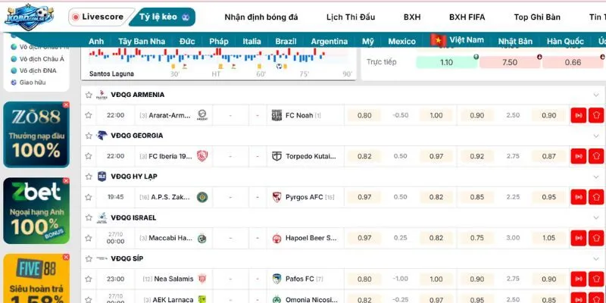The image size is (606, 303).
Task: Click the VĐQG HY LẠP league logo
Action: [102, 176]
